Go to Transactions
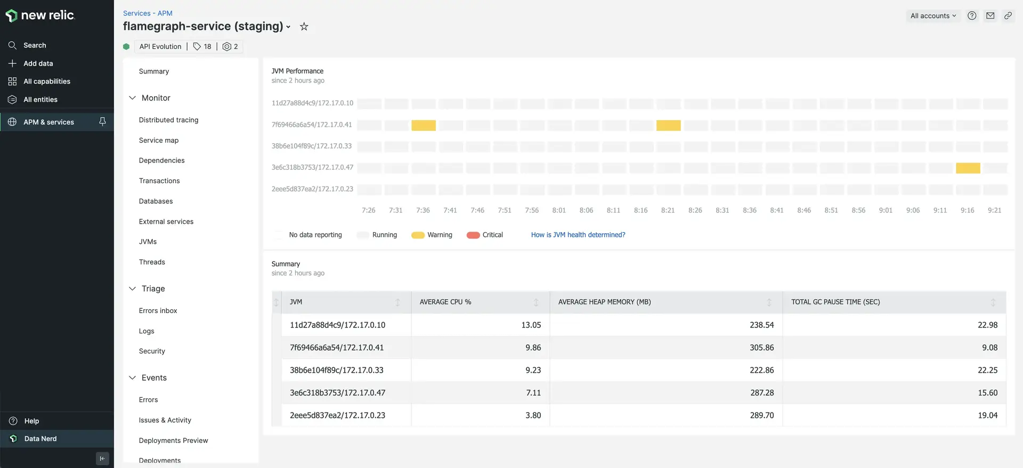The height and width of the screenshot is (468, 1023). click(x=159, y=180)
